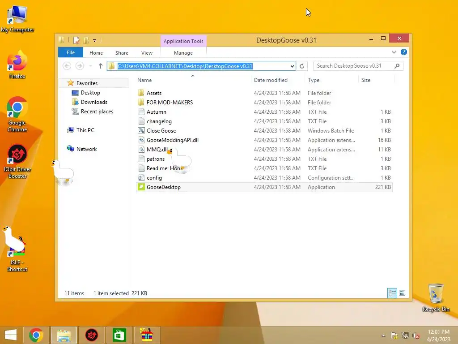The image size is (458, 344).
Task: Open Explorer help question mark
Action: 404,52
